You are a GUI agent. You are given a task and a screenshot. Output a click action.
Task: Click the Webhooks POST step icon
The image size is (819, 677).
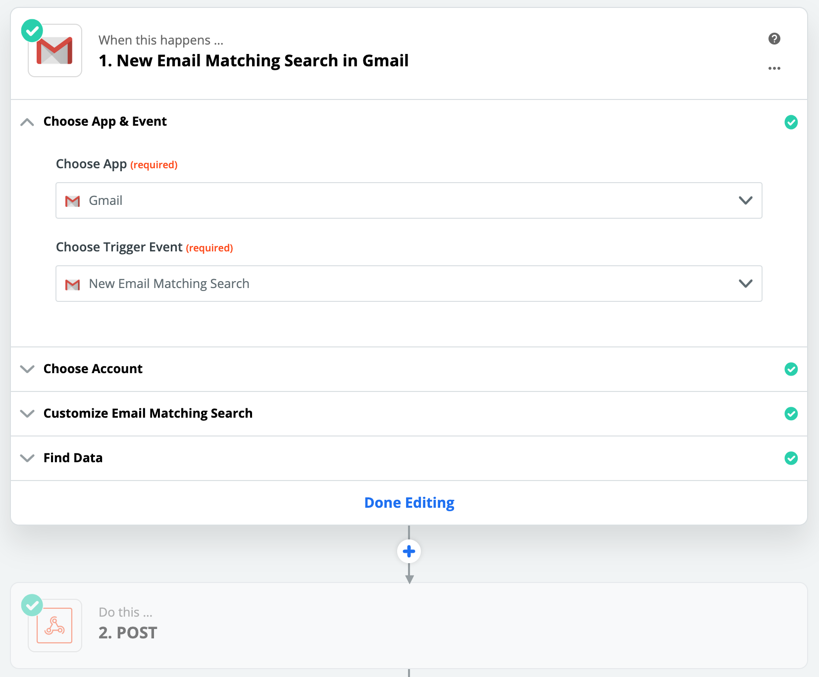click(x=55, y=626)
